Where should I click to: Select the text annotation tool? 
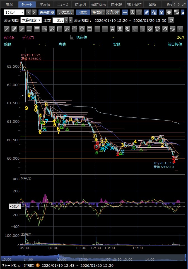[x=112, y=29]
